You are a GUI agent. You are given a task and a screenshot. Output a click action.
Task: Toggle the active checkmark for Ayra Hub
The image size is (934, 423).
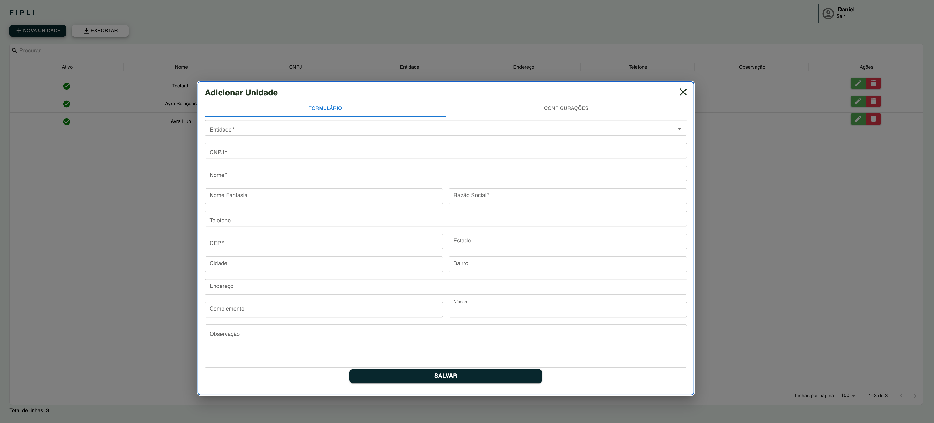pyautogui.click(x=67, y=122)
